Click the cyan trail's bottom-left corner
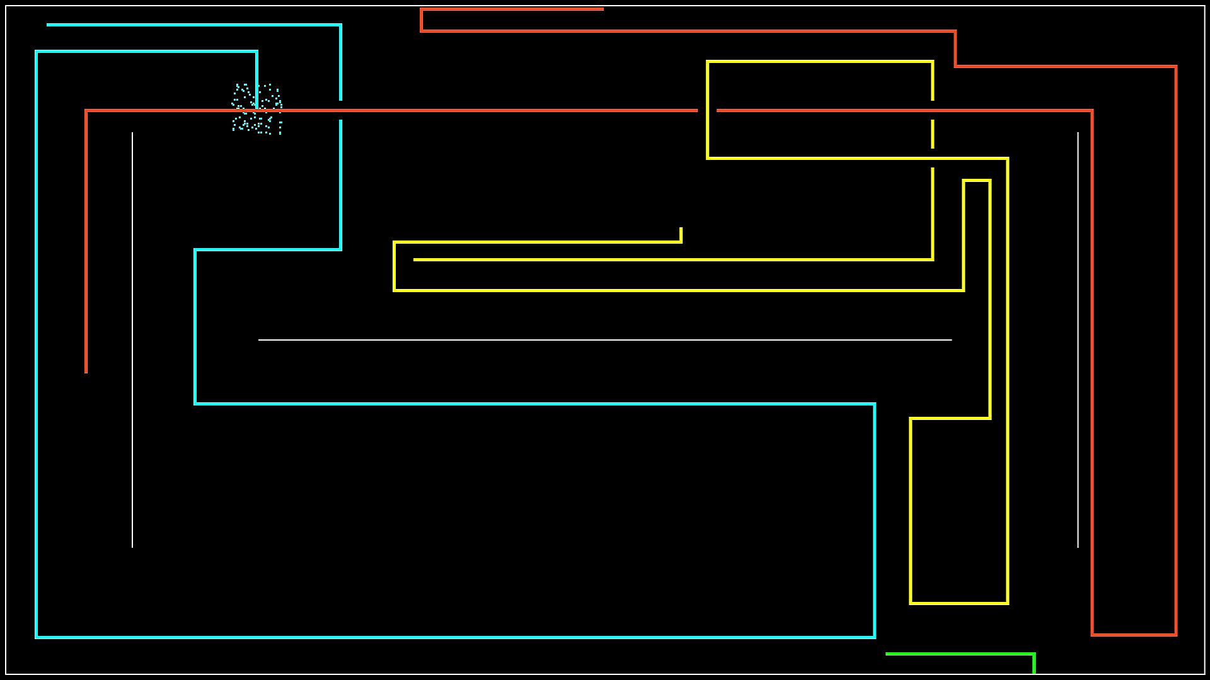 click(x=37, y=637)
